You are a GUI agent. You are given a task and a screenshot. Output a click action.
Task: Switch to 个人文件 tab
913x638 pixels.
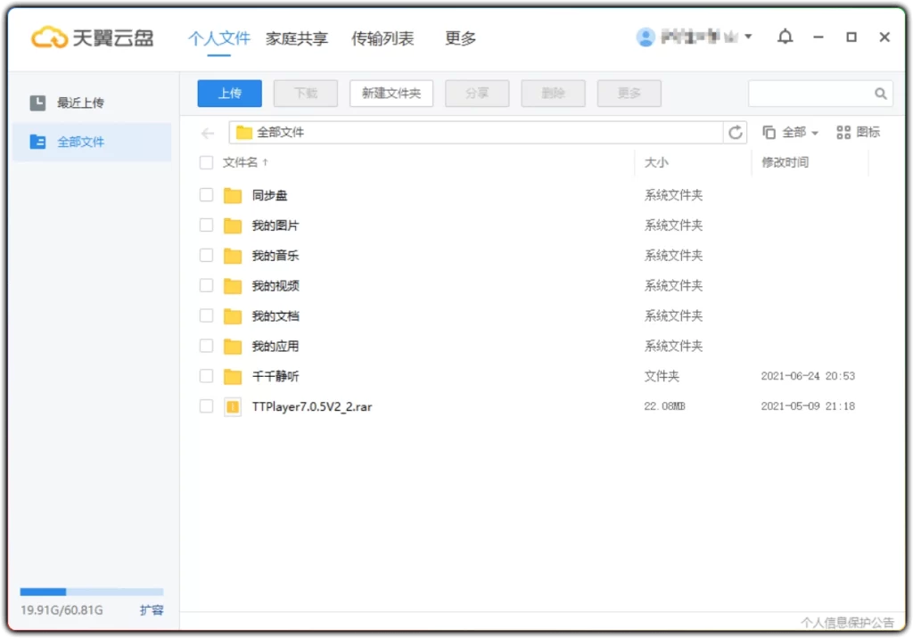click(219, 38)
